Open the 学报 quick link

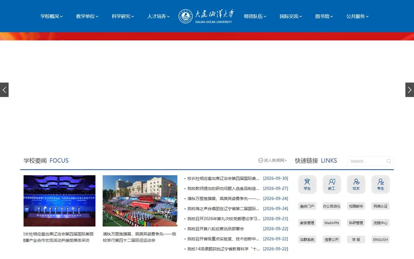click(356, 240)
